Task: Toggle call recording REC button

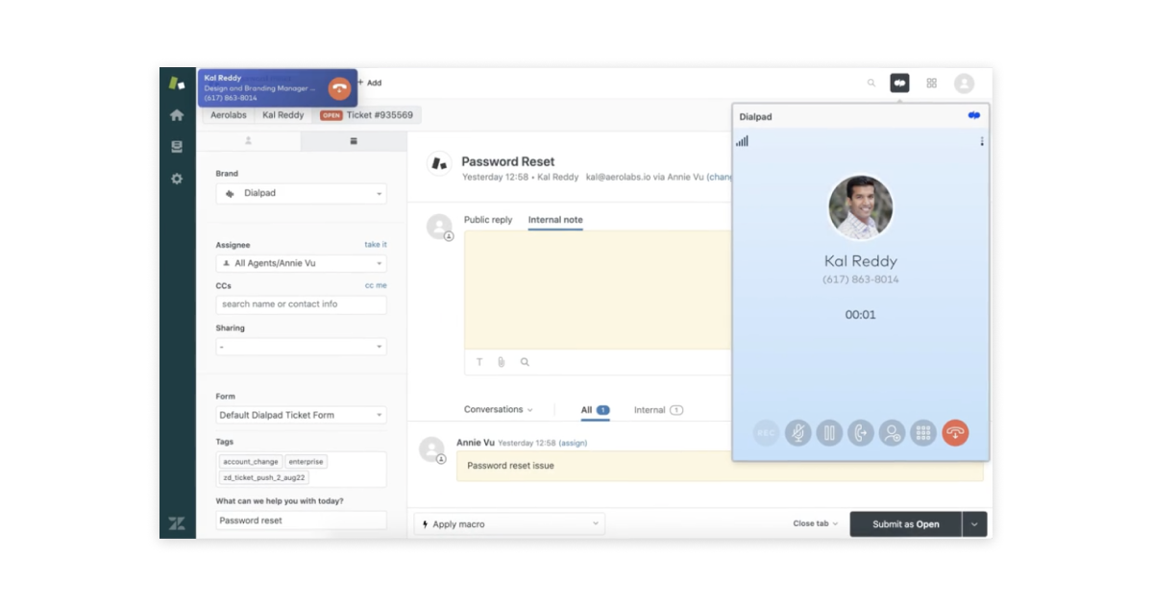Action: (766, 433)
